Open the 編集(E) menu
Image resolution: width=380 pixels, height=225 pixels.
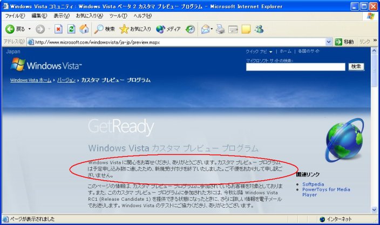pyautogui.click(x=39, y=16)
